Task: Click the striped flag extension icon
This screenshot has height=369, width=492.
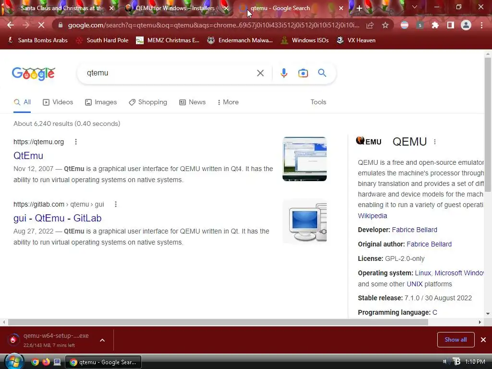Action: click(x=405, y=25)
